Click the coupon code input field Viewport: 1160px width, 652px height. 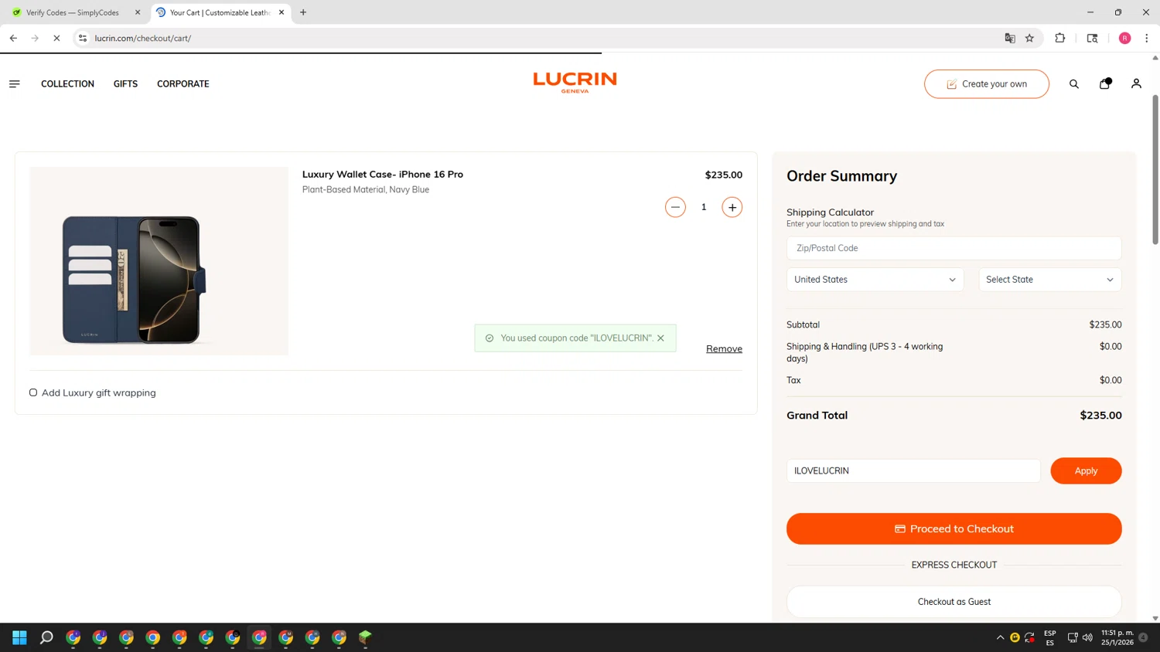[913, 470]
